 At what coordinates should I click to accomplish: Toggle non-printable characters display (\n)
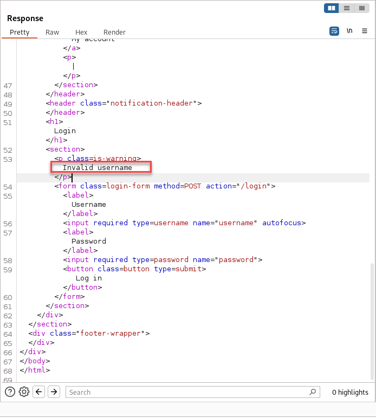click(x=349, y=31)
